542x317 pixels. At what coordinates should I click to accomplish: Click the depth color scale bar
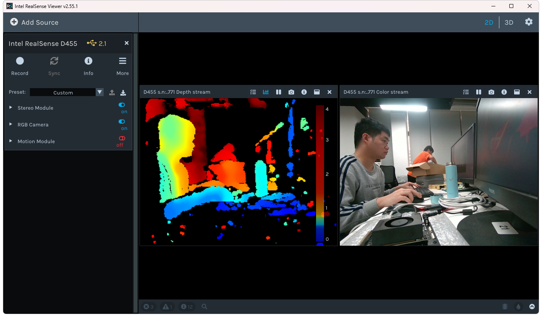pyautogui.click(x=320, y=173)
